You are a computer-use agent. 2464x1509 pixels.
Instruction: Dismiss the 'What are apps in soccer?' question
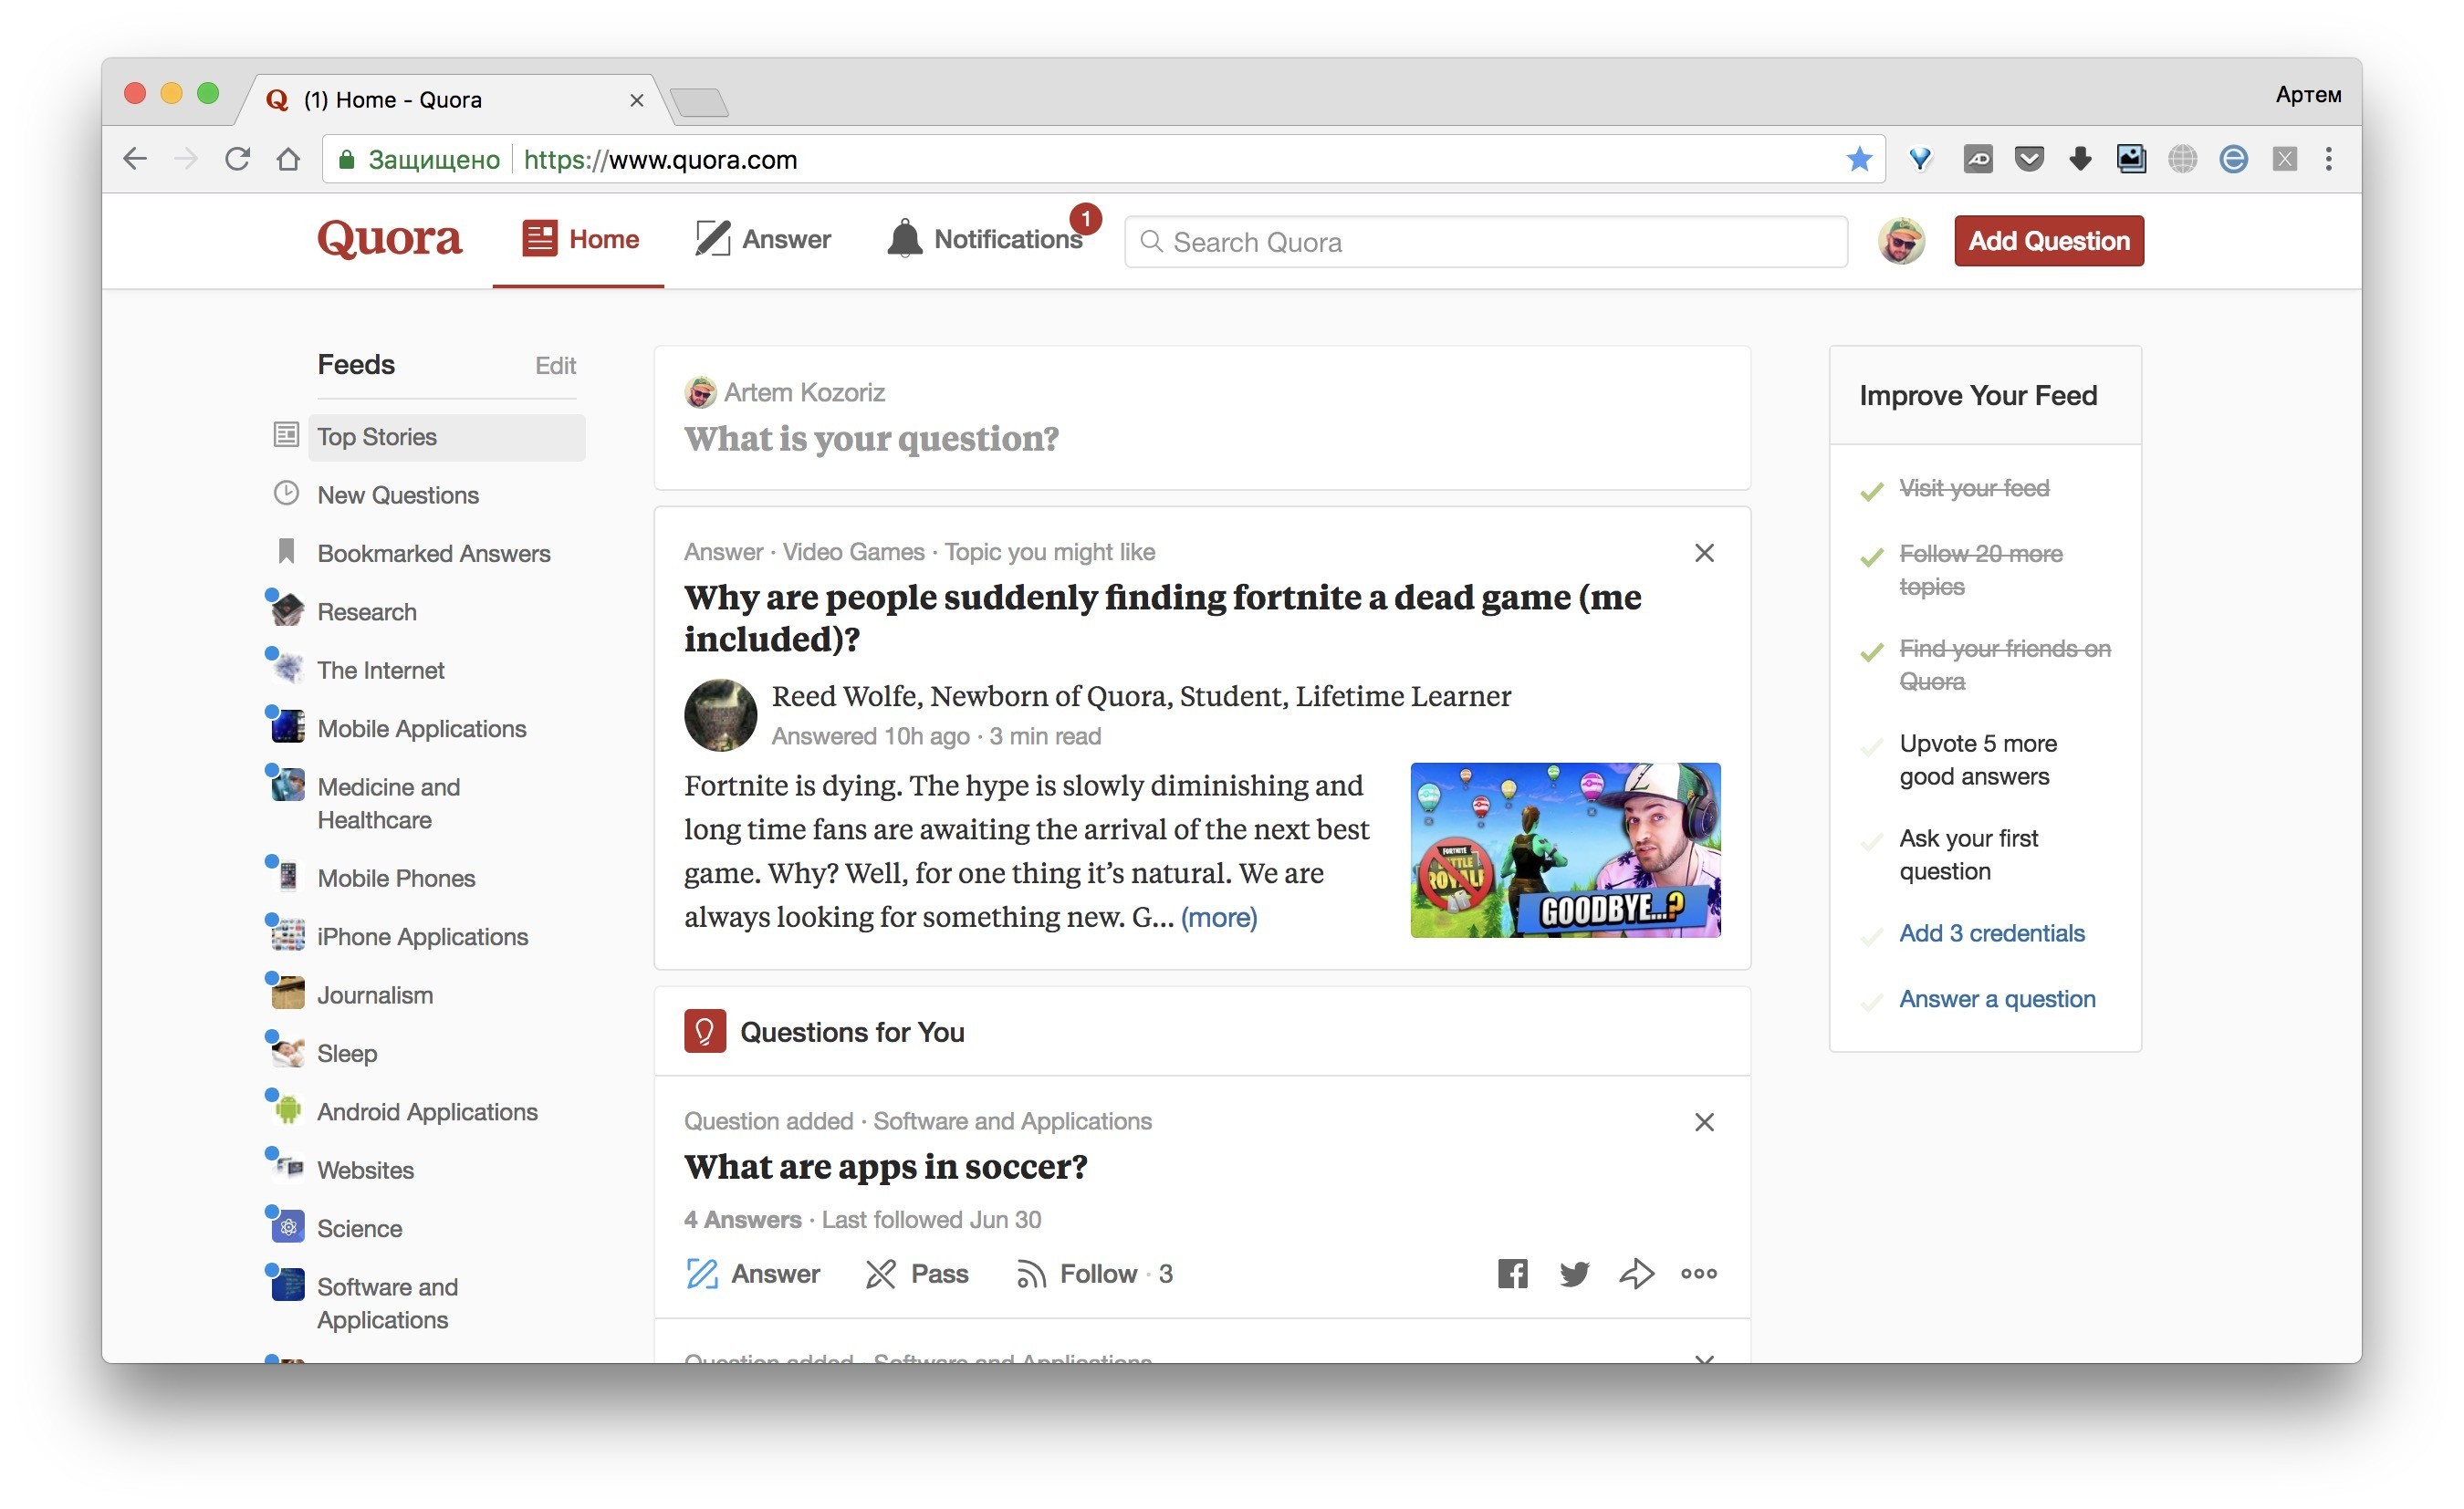1705,1122
